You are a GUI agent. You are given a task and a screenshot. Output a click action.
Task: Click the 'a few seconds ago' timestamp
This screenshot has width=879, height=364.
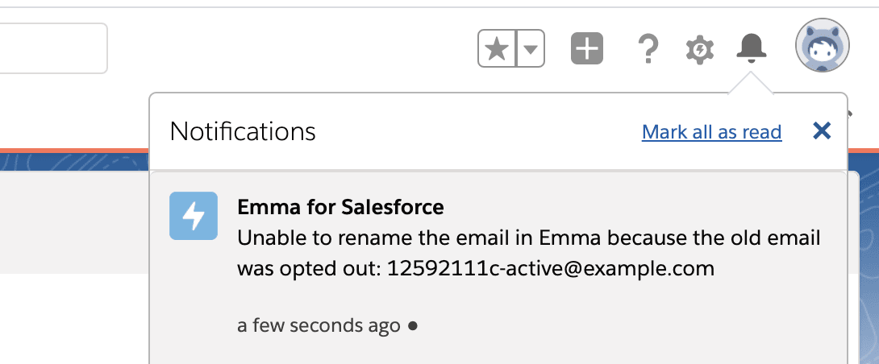tap(319, 325)
